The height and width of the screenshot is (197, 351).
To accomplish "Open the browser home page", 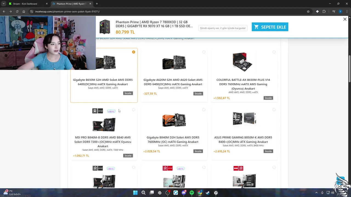I will click(x=24, y=11).
